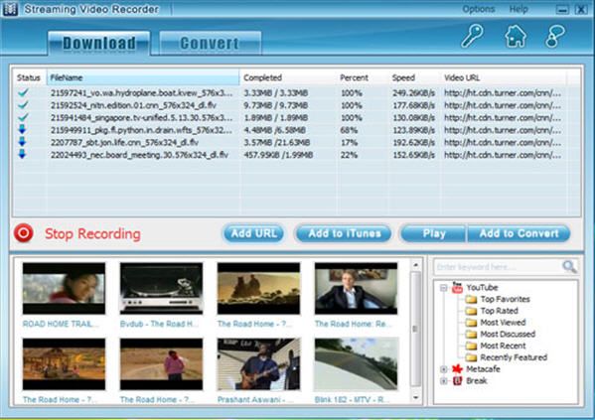Sort by the Speed column header

point(415,77)
